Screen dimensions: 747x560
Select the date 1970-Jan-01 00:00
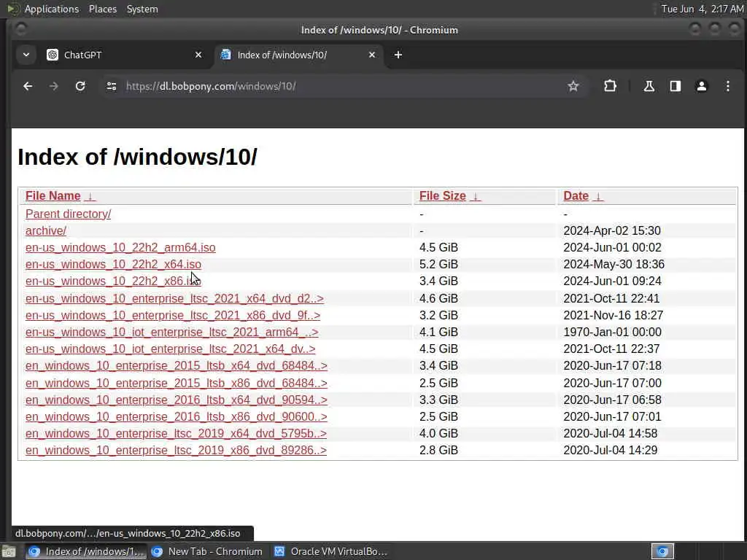point(613,332)
